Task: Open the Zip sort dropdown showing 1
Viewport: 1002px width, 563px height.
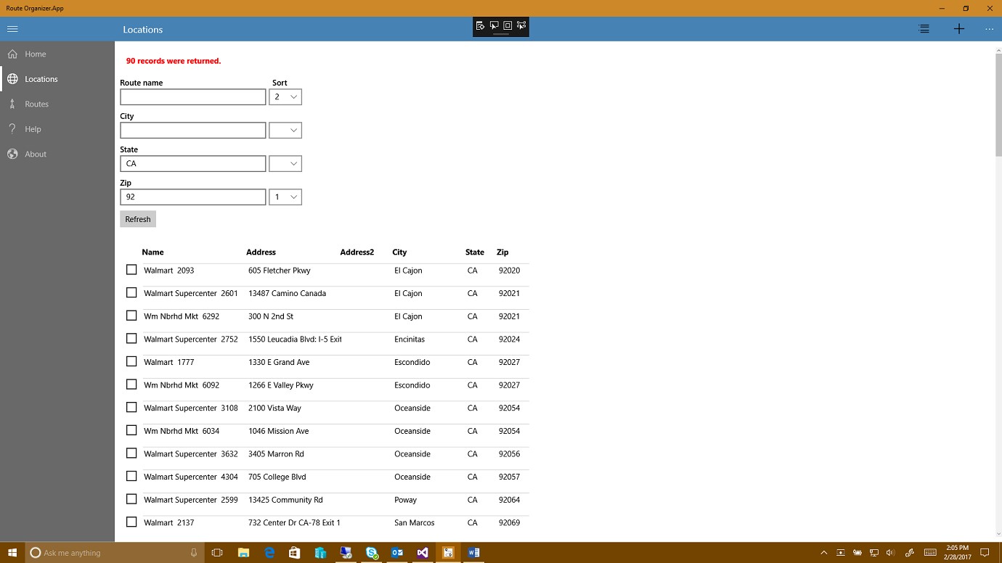Action: tap(285, 197)
